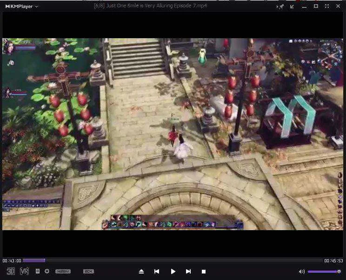This screenshot has height=280, width=346.
Task: Maximize the KMPlayer window
Action: tap(316, 7)
